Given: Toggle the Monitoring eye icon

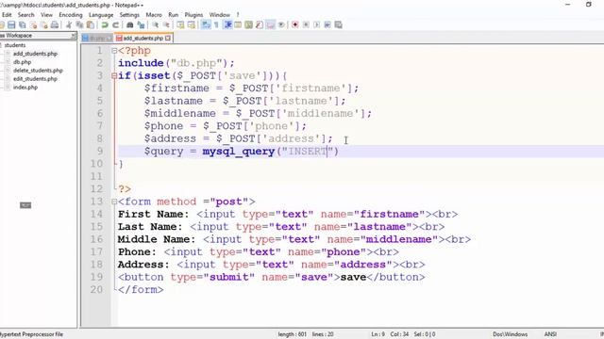Looking at the screenshot, I should tap(281, 25).
